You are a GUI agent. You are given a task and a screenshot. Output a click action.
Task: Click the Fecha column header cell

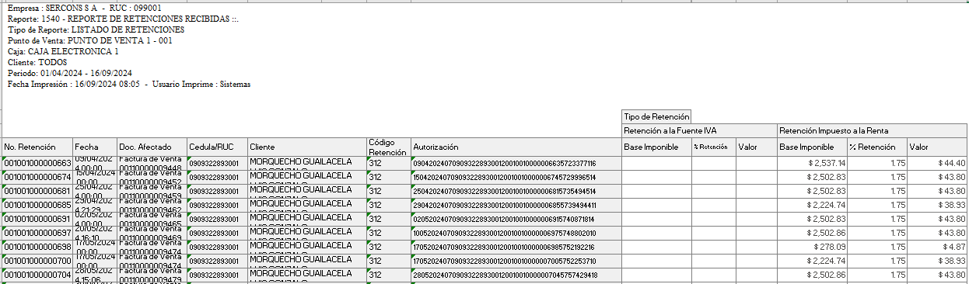95,147
